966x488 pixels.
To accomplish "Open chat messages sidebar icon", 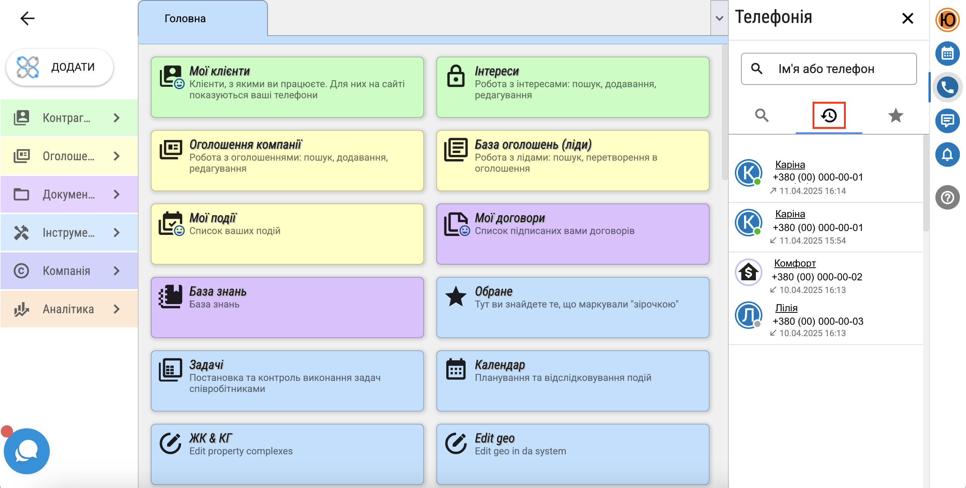I will tap(947, 121).
